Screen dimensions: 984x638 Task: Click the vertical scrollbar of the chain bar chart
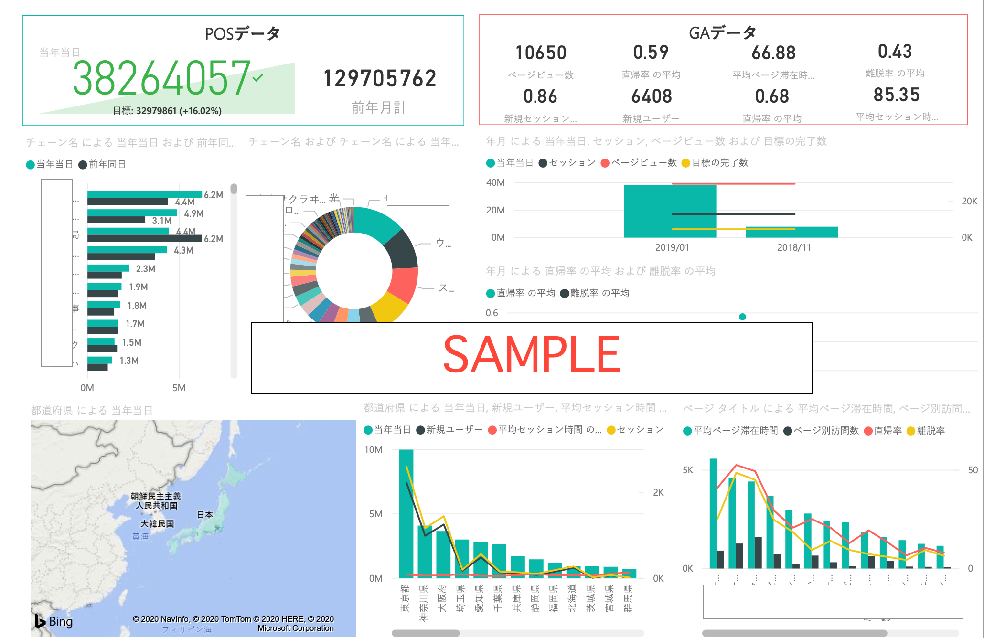[234, 189]
